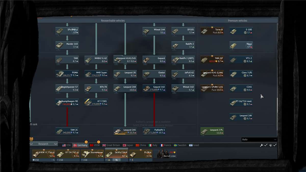
Task: Select the M48A2 G A2 card
Action: 96,60
